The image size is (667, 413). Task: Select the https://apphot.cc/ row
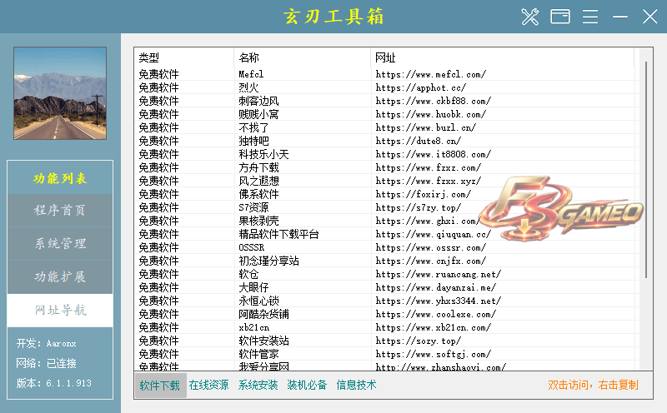coord(386,87)
